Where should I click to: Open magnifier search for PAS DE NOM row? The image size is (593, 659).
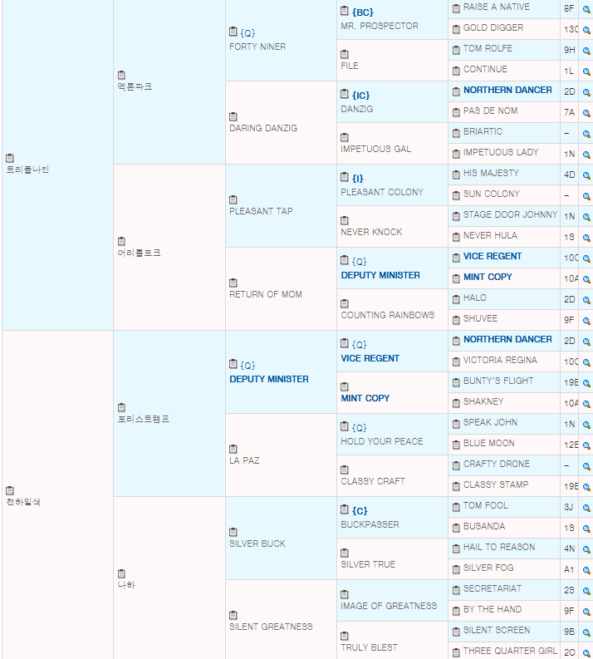click(x=586, y=113)
